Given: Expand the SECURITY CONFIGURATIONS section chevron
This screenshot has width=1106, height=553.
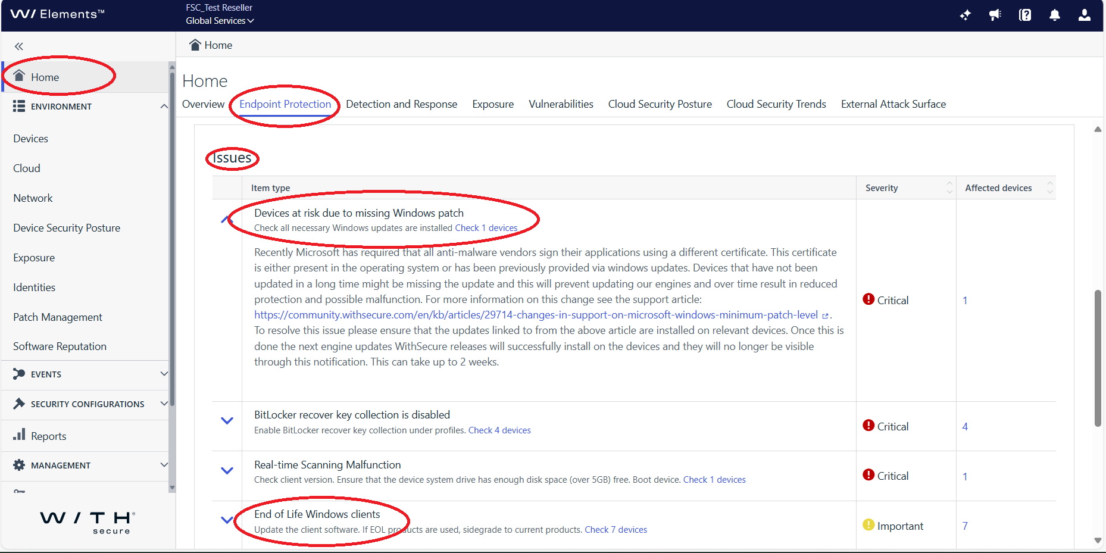Looking at the screenshot, I should click(x=164, y=404).
